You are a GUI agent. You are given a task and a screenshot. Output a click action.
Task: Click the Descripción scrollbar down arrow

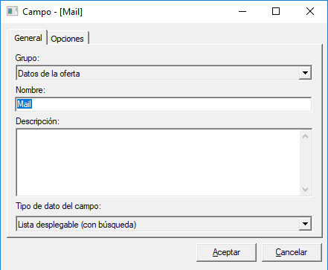(x=306, y=189)
